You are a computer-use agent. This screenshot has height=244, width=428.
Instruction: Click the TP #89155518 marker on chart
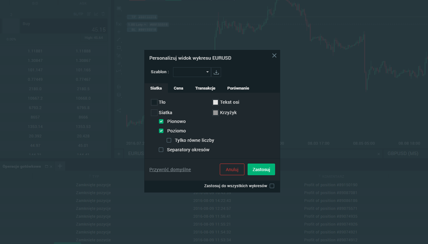tap(142, 17)
